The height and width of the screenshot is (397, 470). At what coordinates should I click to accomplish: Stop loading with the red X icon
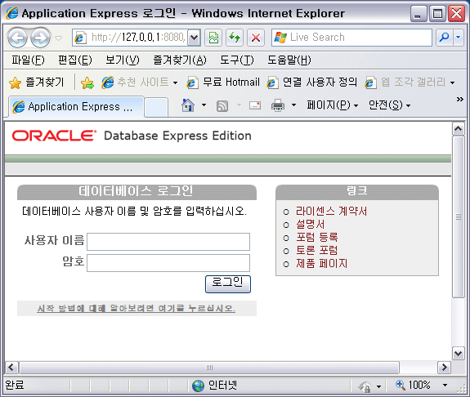[x=256, y=38]
